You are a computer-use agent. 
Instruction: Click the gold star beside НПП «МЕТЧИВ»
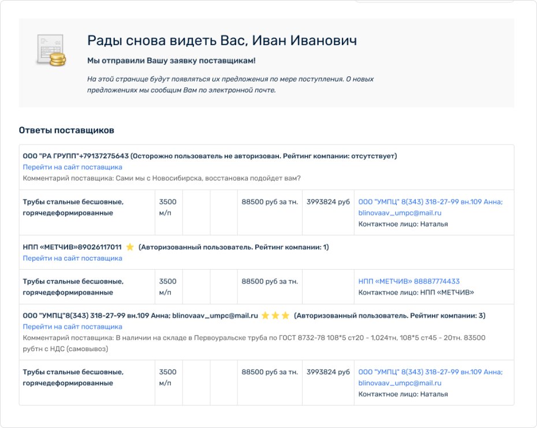[x=130, y=247]
